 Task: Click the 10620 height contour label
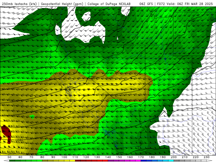(x=122, y=128)
